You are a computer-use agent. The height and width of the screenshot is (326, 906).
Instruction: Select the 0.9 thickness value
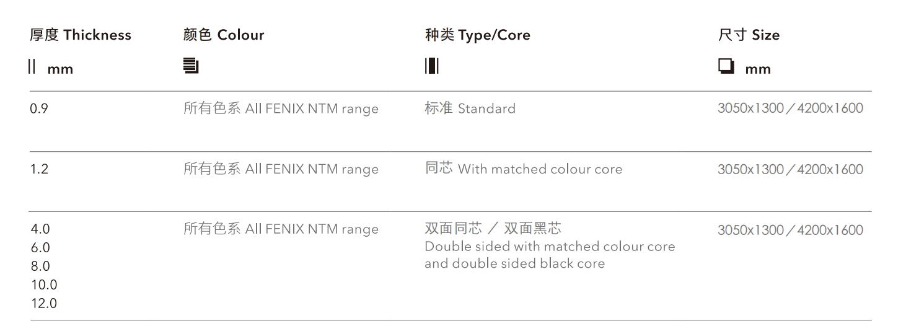[39, 109]
